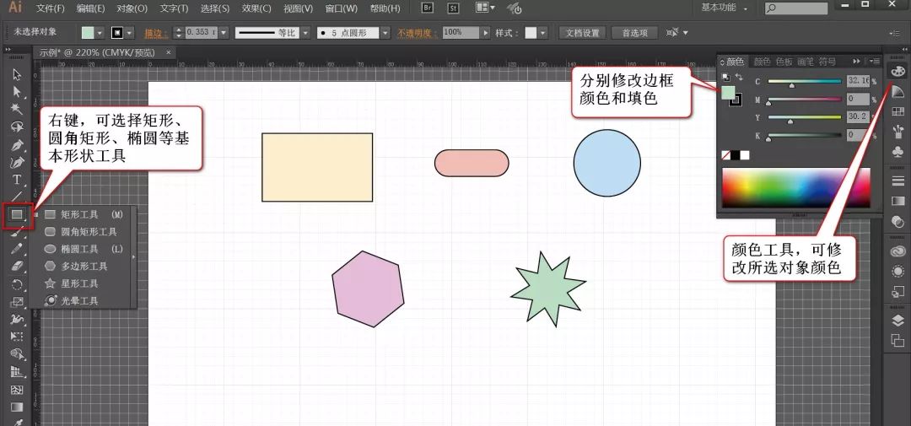Click the green fill color box
The width and height of the screenshot is (911, 426).
pos(728,92)
